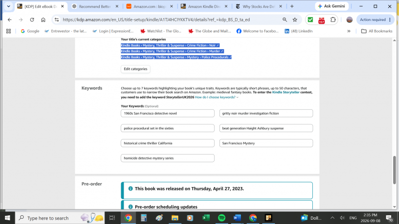Screen dimensions: 399x224
Task: Click the police procedural set in sixties field
Action: 167,128
